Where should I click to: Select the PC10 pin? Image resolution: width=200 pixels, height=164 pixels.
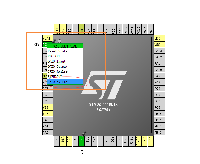pos(138,29)
